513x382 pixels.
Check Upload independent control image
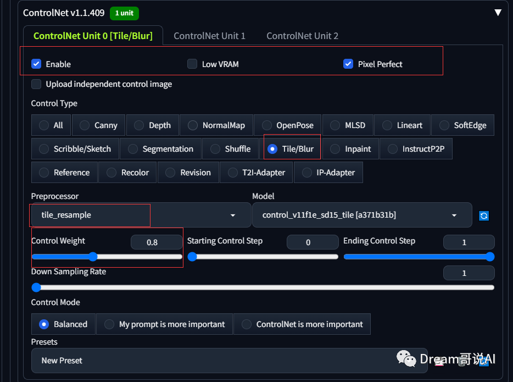click(36, 84)
